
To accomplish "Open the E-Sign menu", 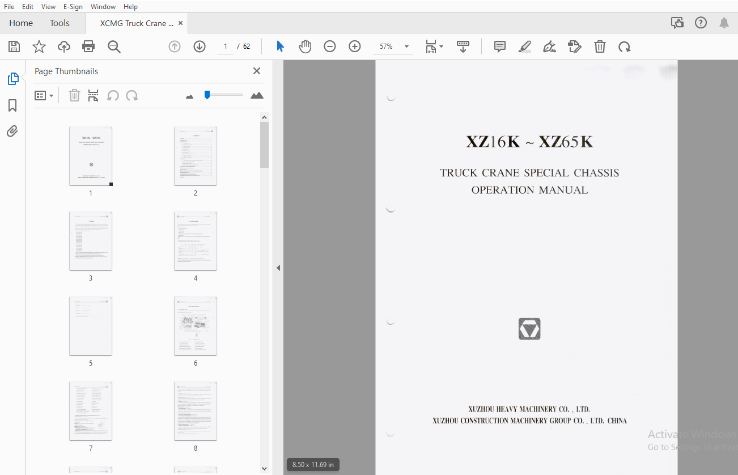I will point(73,7).
